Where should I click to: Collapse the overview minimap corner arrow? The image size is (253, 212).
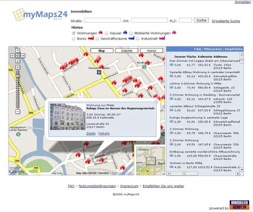163,174
